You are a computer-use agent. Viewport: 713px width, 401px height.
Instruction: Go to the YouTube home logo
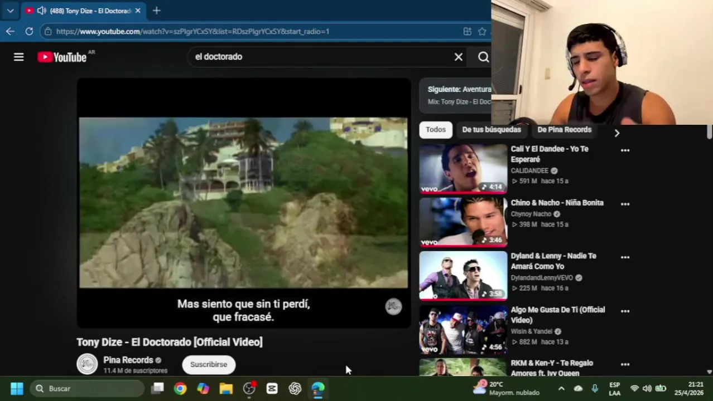click(62, 57)
